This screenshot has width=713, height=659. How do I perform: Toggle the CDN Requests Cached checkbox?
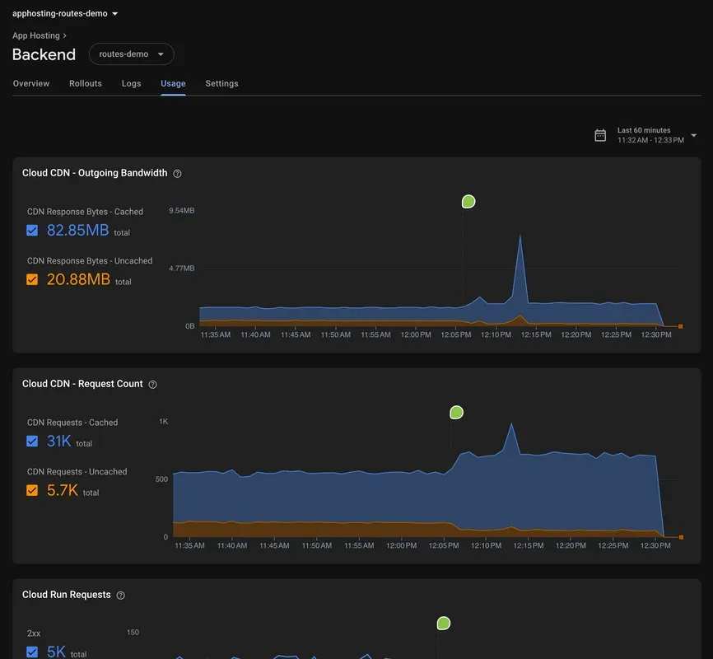point(32,441)
